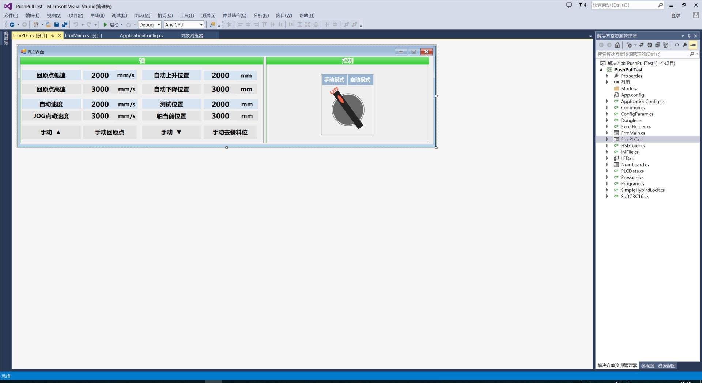Image resolution: width=702 pixels, height=383 pixels.
Task: Select FrmPLC.cs in Solution Explorer
Action: [631, 139]
